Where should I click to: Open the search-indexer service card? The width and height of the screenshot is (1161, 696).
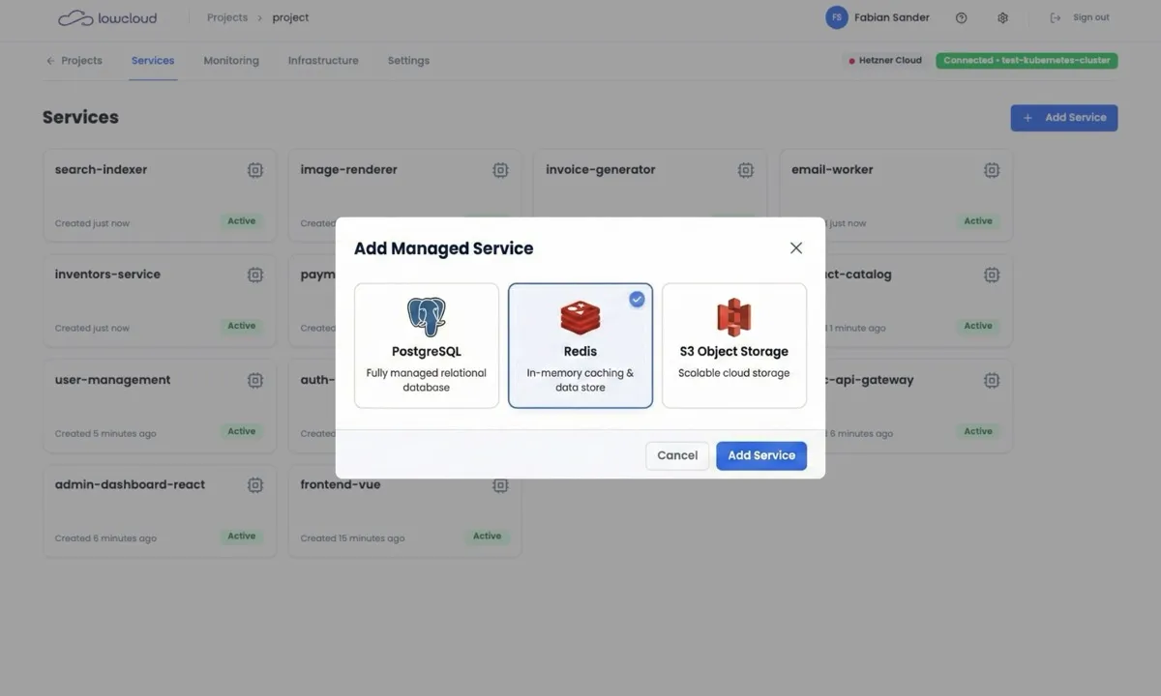[x=160, y=195]
